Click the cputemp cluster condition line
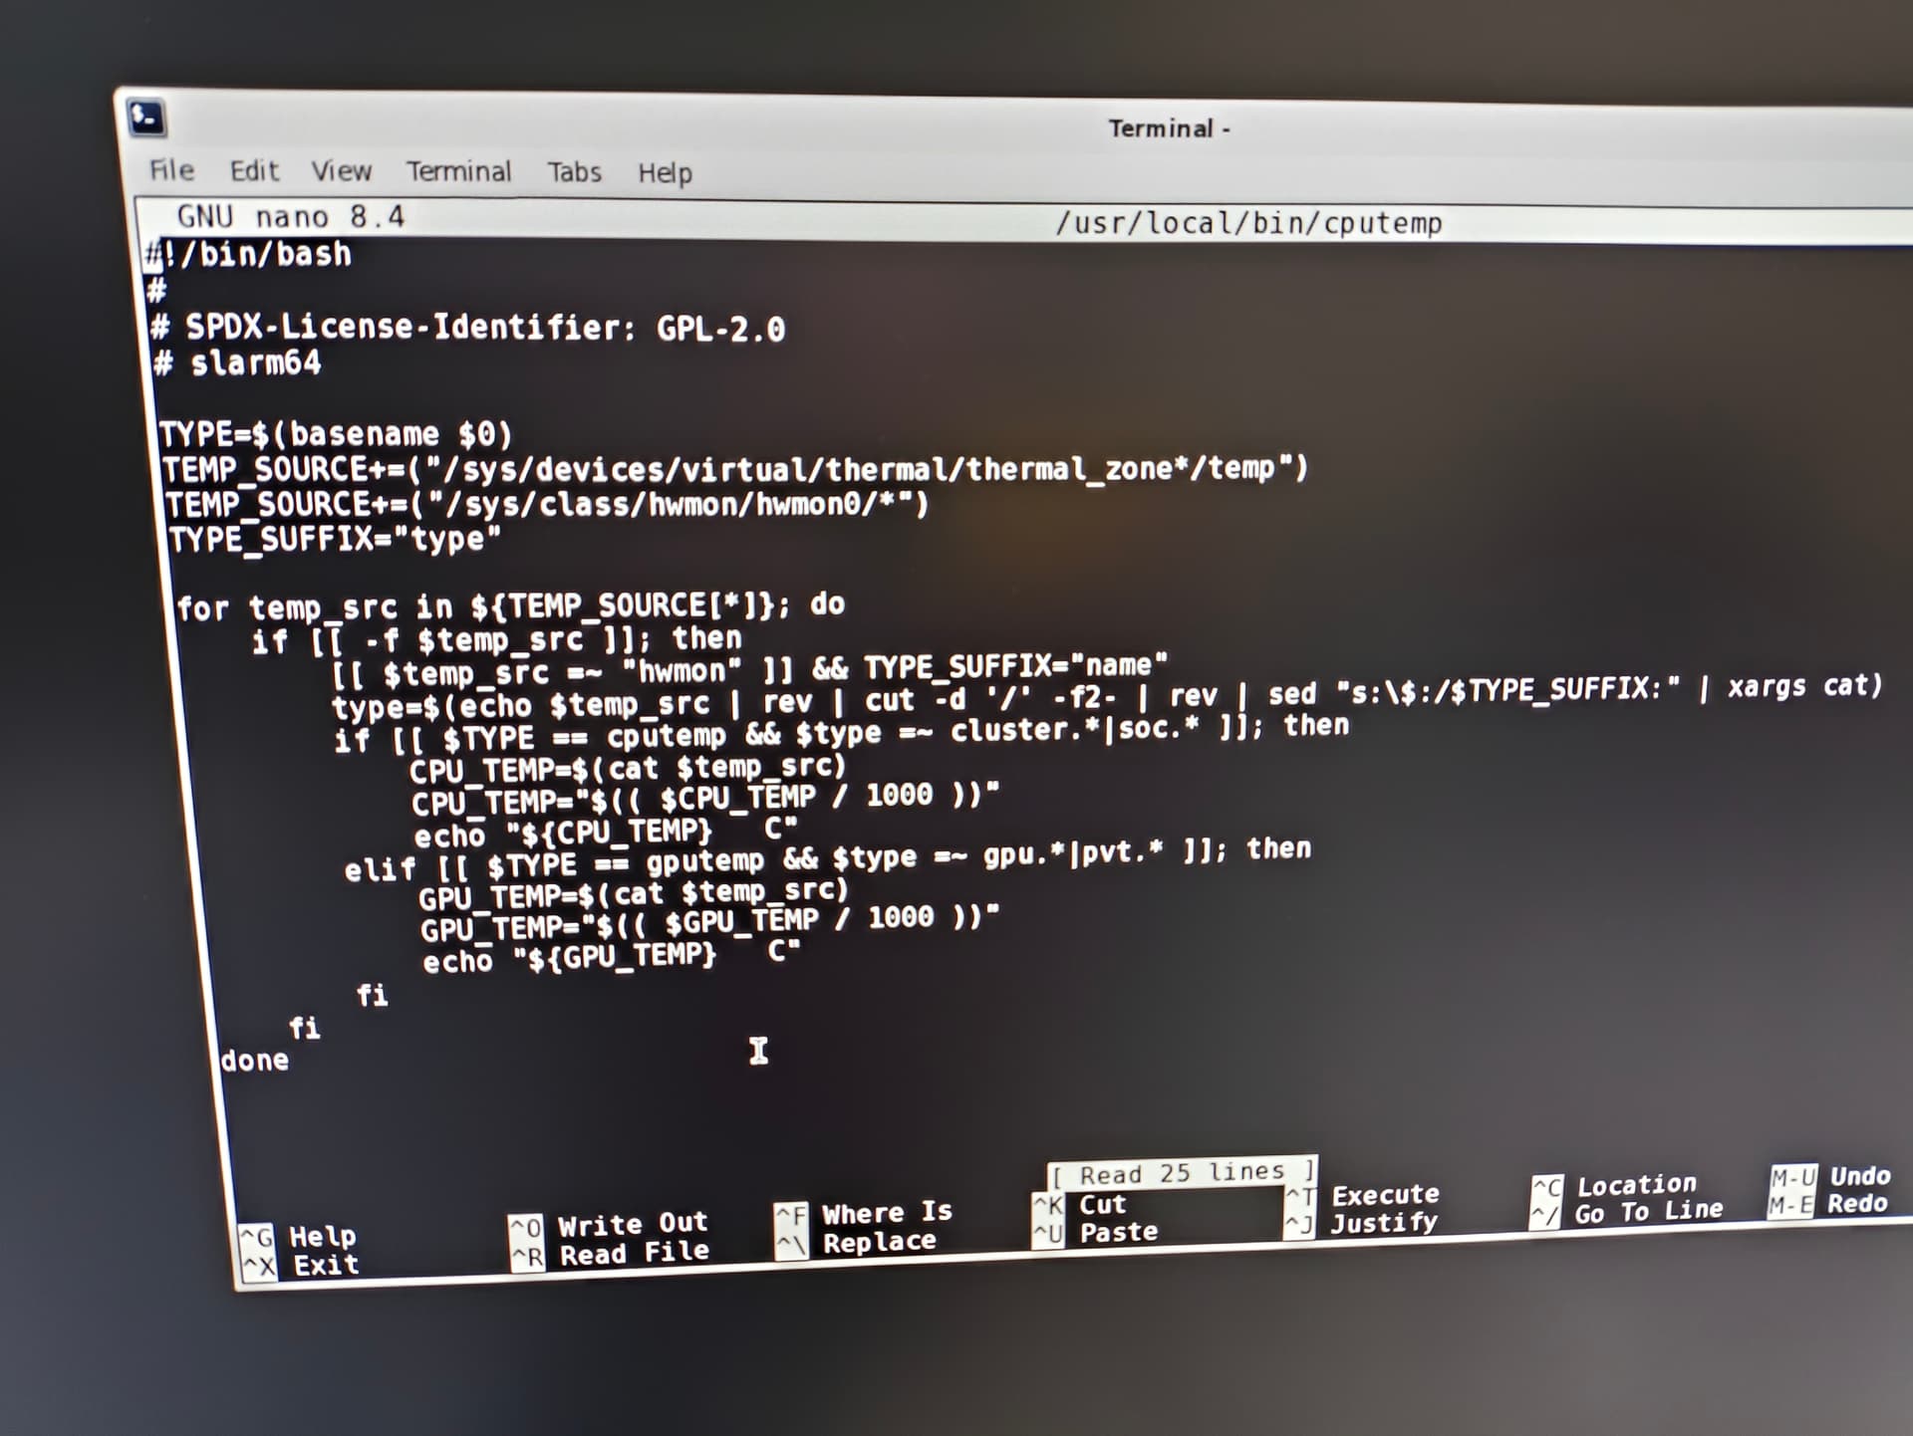 point(842,733)
